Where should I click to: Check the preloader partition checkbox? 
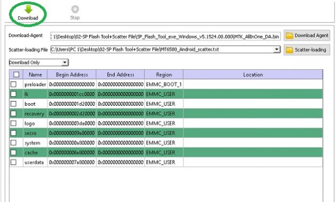(x=13, y=85)
